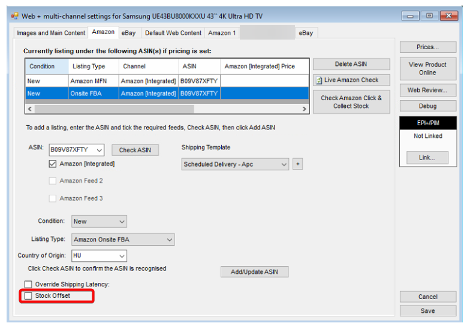The height and width of the screenshot is (326, 467).
Task: Open the ASIN combo box dropdown
Action: (x=100, y=150)
